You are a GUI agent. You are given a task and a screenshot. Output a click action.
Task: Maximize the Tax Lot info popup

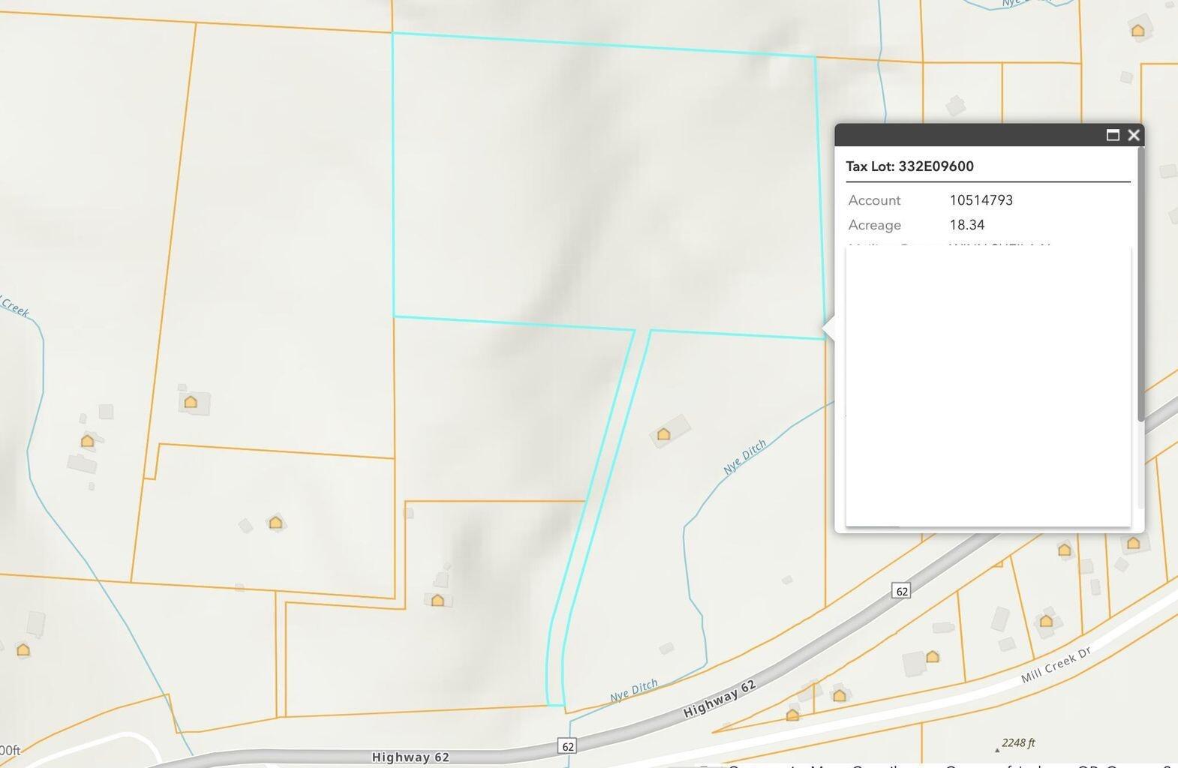click(x=1113, y=135)
